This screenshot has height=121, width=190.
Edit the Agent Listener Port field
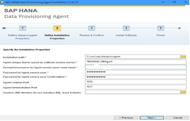[x=136, y=82]
